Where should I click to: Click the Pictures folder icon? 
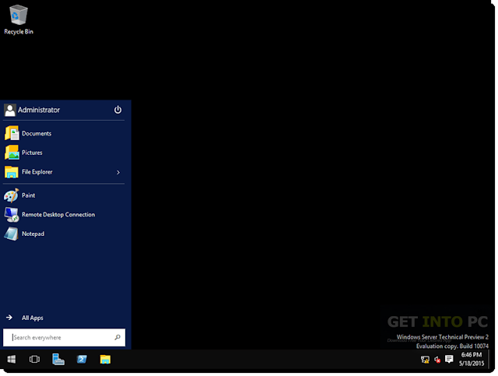(12, 153)
